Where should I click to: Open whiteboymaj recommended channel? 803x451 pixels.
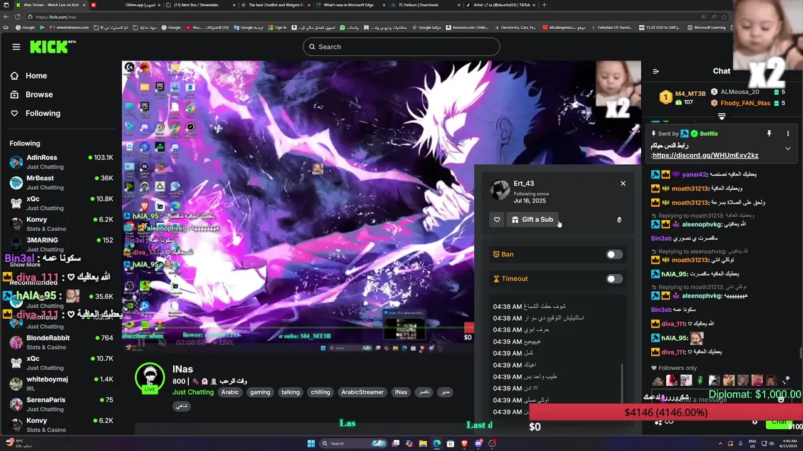[x=61, y=383]
